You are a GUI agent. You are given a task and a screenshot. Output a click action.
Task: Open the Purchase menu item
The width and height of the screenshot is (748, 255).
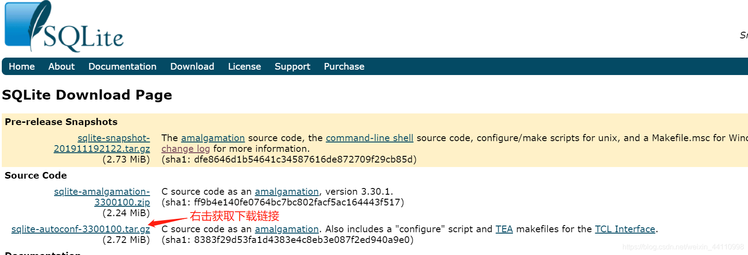tap(344, 67)
